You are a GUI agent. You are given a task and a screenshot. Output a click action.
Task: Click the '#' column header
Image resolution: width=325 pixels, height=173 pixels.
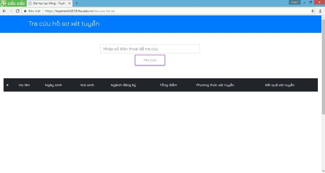coord(7,85)
